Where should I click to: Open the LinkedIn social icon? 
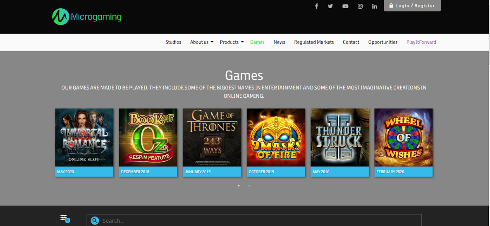pyautogui.click(x=374, y=6)
